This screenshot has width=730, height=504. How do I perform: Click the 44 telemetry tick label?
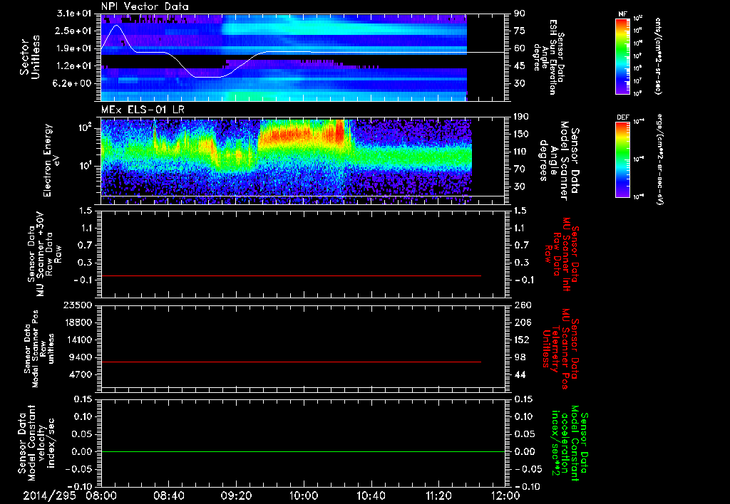click(519, 374)
